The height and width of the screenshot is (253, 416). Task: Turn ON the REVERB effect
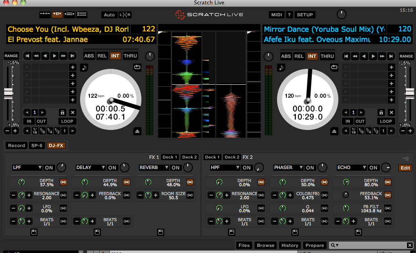tap(175, 167)
